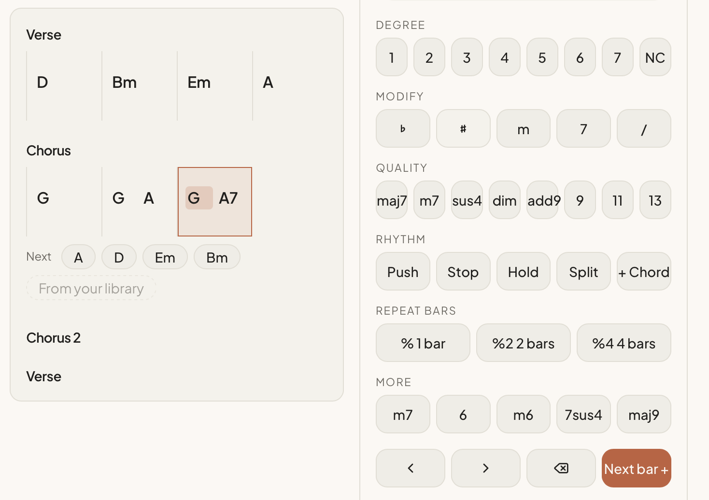This screenshot has width=709, height=500.
Task: Select the Chorus 2 section heading
Action: 54,338
